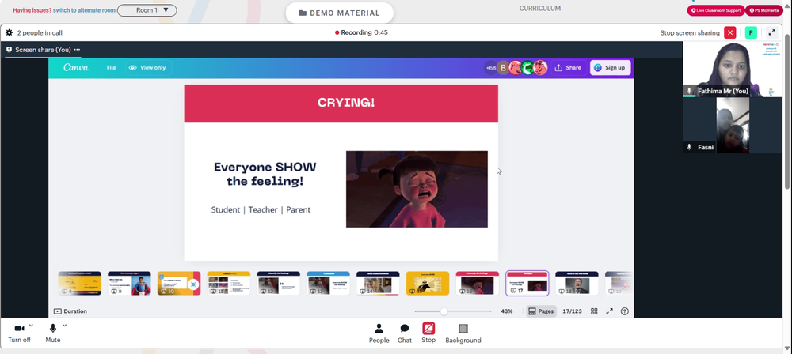The height and width of the screenshot is (354, 792).
Task: Click the CRYING! slide title banner
Action: tap(341, 104)
